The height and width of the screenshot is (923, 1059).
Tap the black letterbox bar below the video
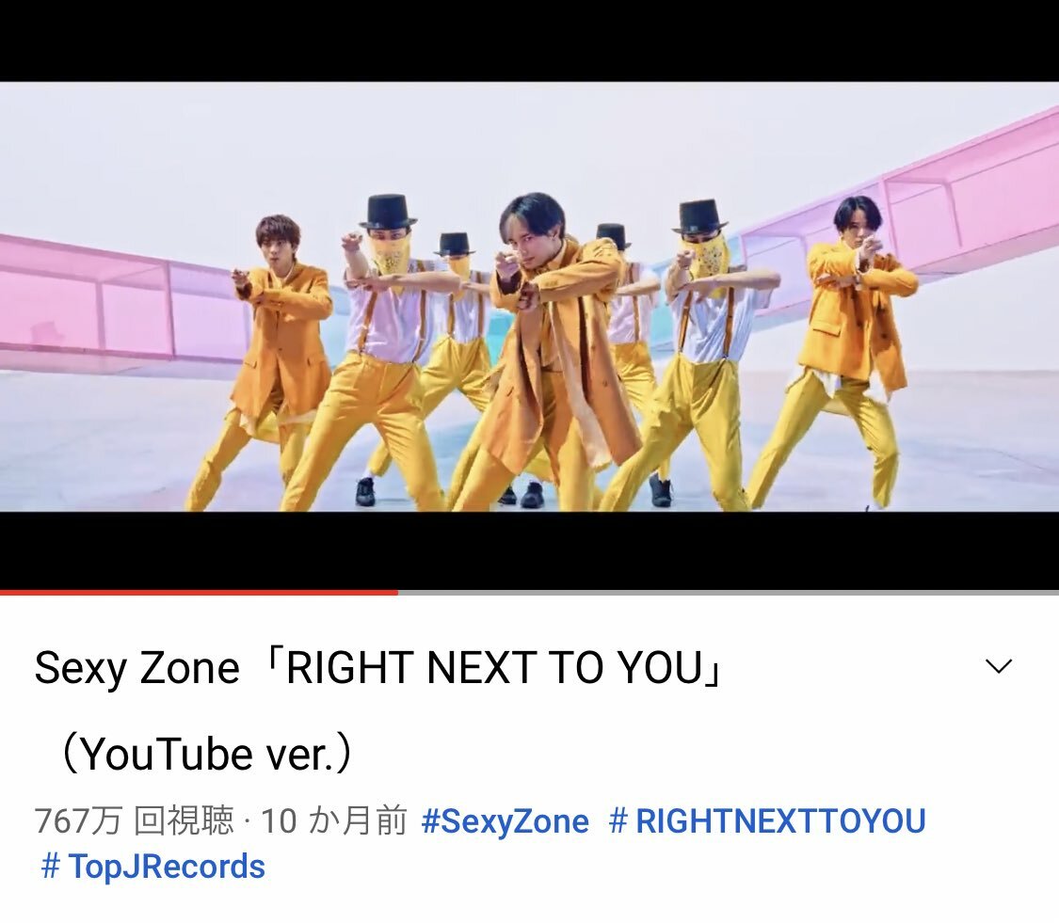tap(529, 549)
